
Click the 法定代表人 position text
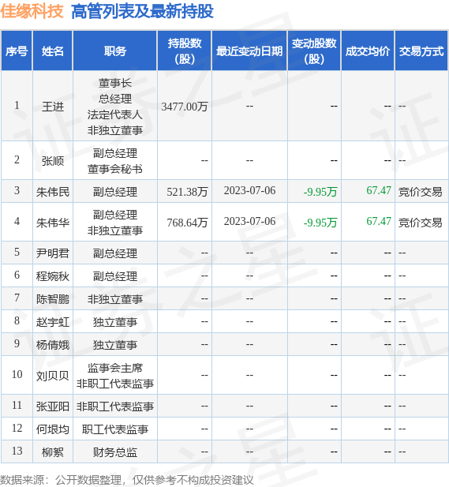click(115, 114)
